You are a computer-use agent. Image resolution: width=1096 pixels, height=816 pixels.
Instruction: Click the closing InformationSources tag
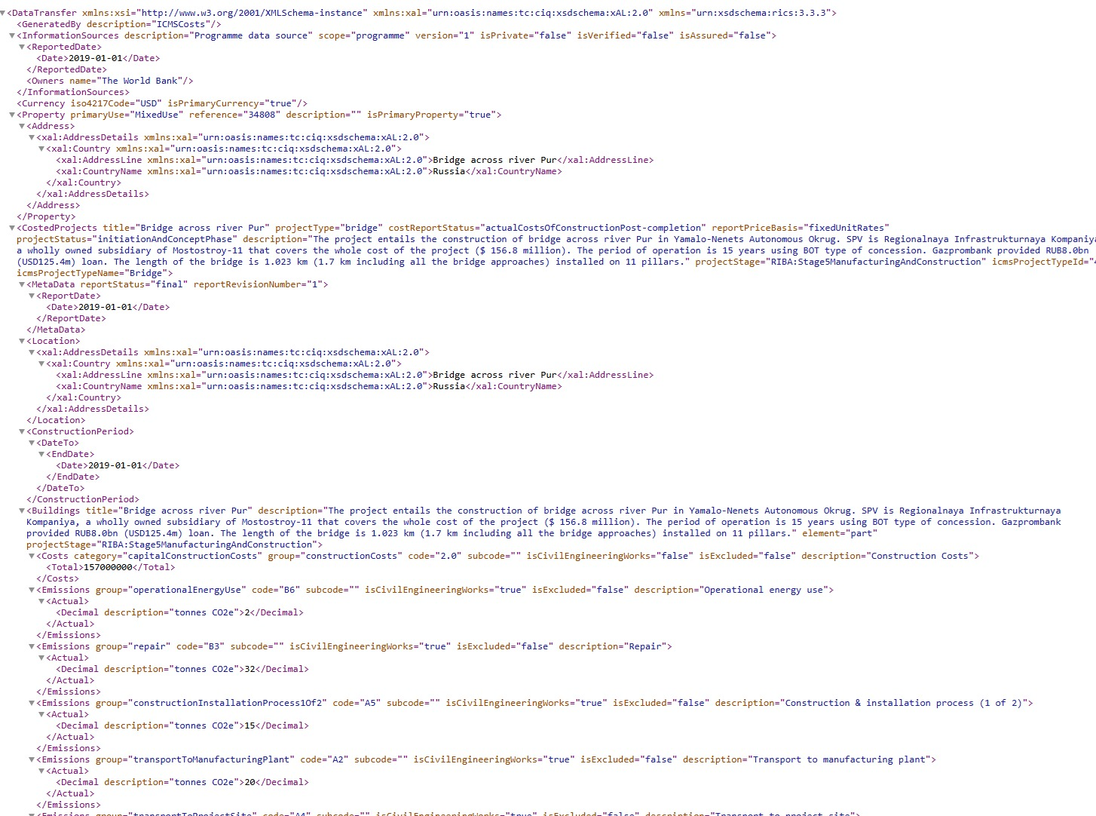(x=73, y=92)
